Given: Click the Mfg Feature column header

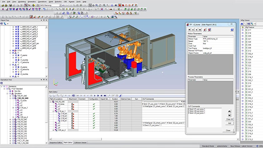Looking at the screenshot, I should coord(249,27).
